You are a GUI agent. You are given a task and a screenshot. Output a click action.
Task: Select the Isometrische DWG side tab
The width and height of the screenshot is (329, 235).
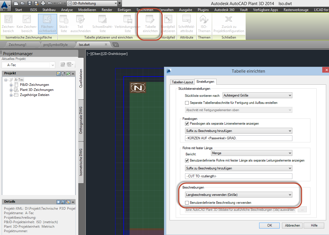[81, 162]
